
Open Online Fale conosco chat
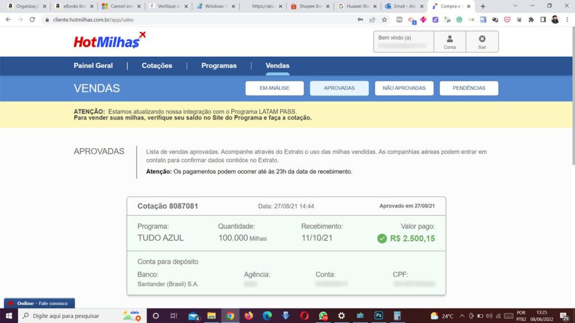click(x=39, y=303)
